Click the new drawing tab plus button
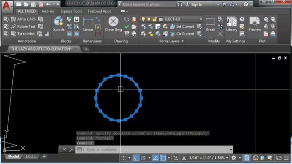292x164 pixels. click(x=86, y=49)
